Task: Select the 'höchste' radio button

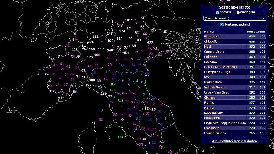Action: coord(217,13)
